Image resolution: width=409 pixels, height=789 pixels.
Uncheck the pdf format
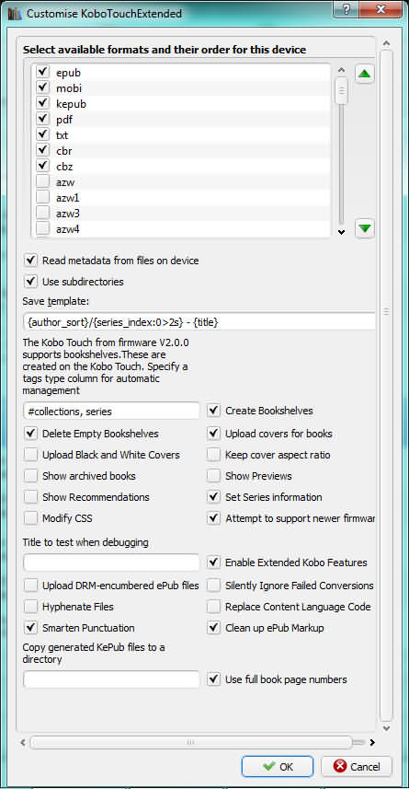click(x=42, y=120)
